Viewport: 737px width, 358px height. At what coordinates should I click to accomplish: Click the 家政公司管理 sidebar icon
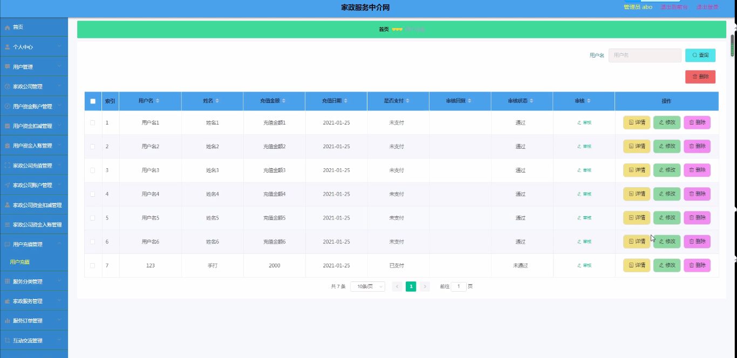pyautogui.click(x=8, y=86)
